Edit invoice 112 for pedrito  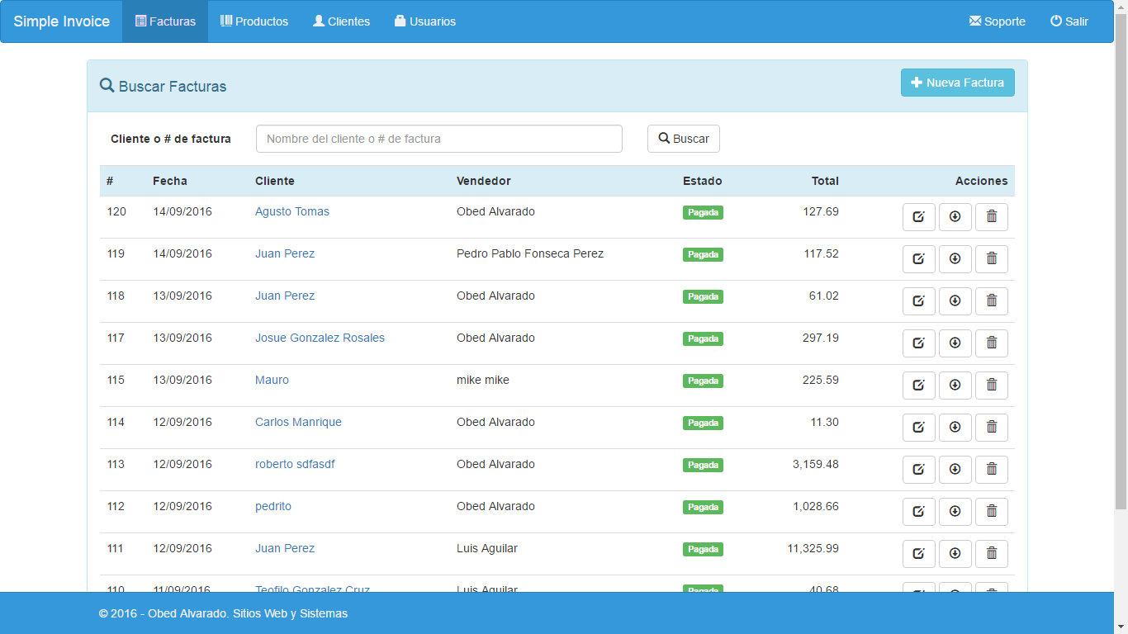tap(918, 512)
